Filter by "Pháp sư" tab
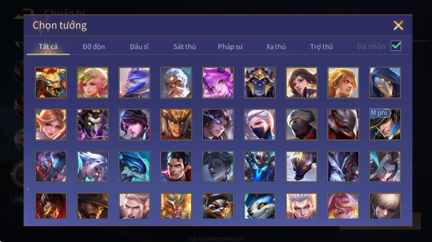The width and height of the screenshot is (432, 242). pyautogui.click(x=230, y=47)
